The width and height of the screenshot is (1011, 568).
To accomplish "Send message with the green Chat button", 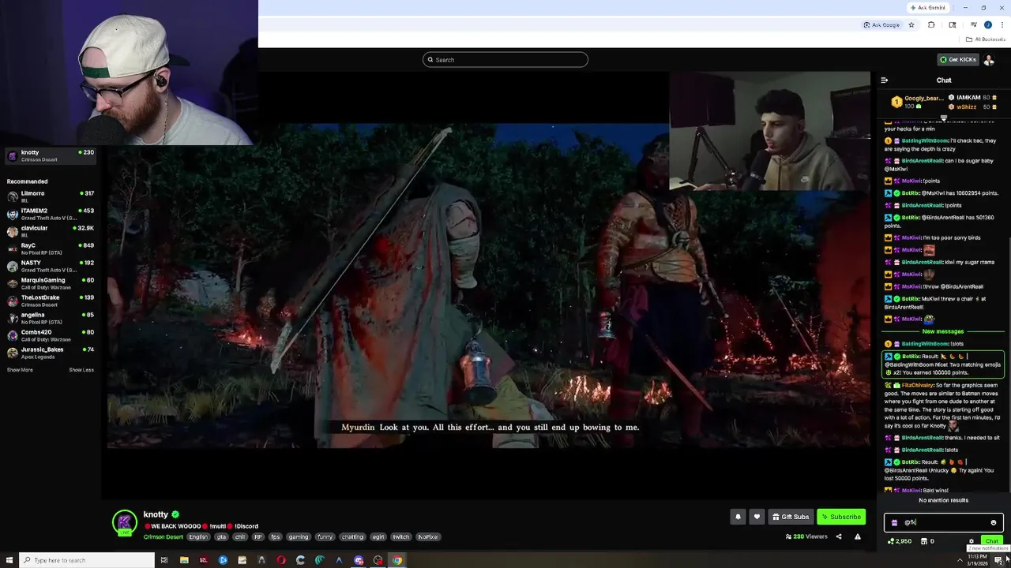I will click(x=991, y=541).
